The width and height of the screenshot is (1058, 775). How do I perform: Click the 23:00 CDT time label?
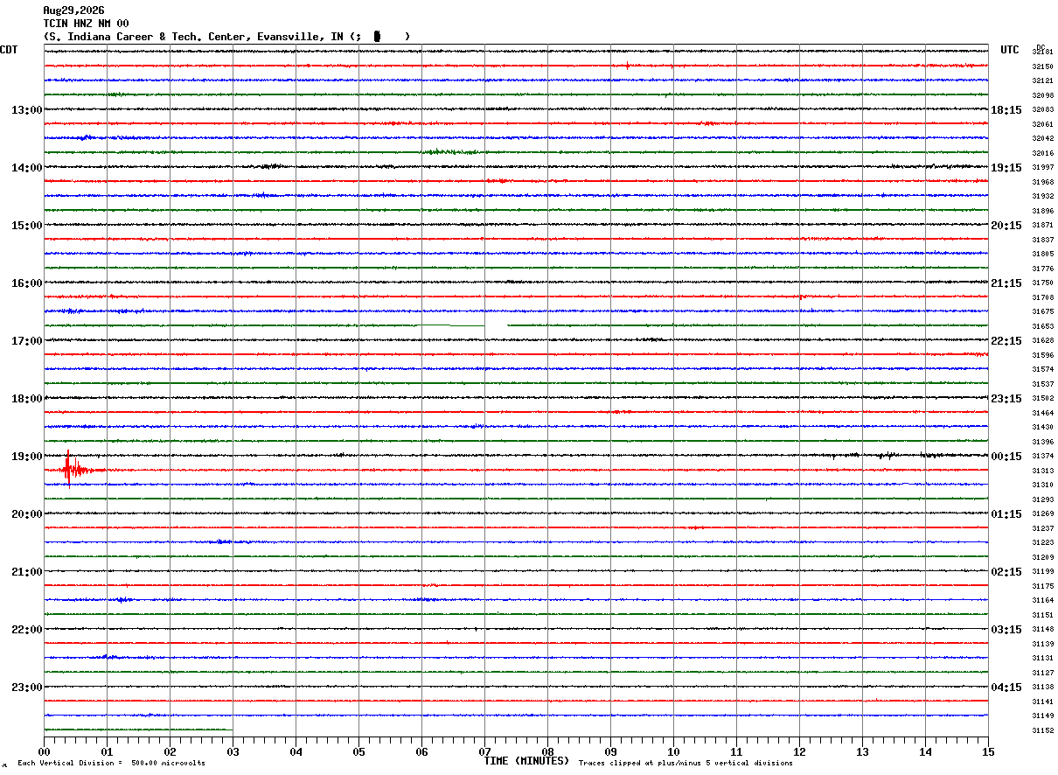pos(27,688)
